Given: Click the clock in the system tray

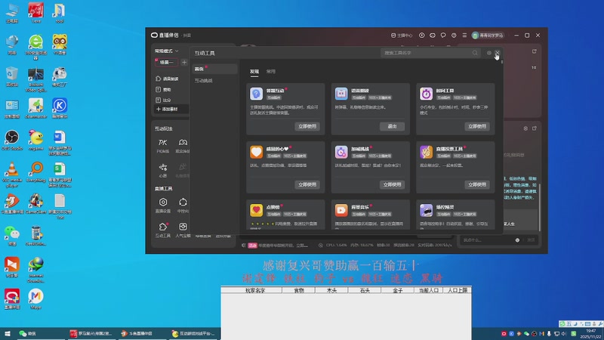Looking at the screenshot, I should [x=590, y=333].
